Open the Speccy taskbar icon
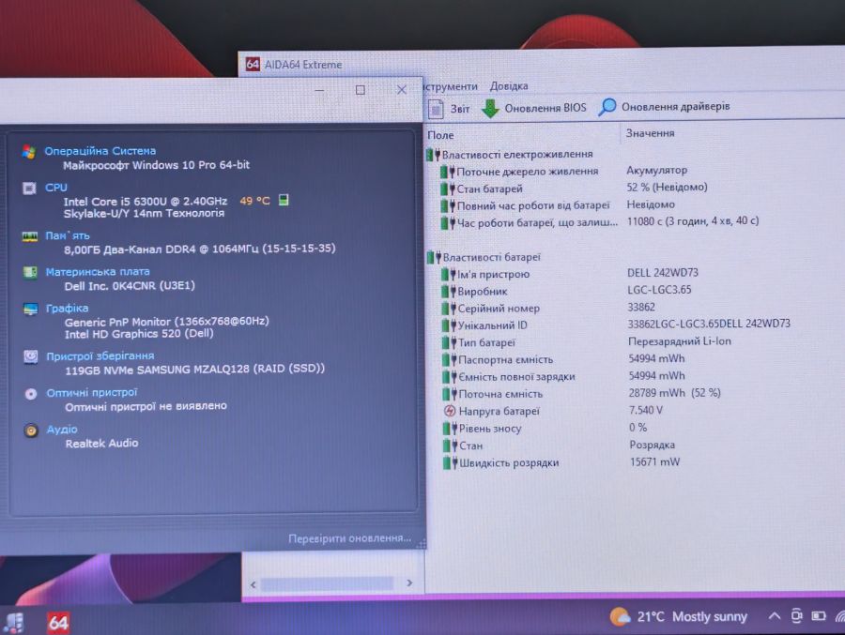Image resolution: width=845 pixels, height=635 pixels. [x=13, y=623]
